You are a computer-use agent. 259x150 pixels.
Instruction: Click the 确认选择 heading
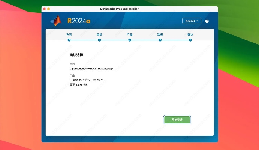(x=76, y=55)
